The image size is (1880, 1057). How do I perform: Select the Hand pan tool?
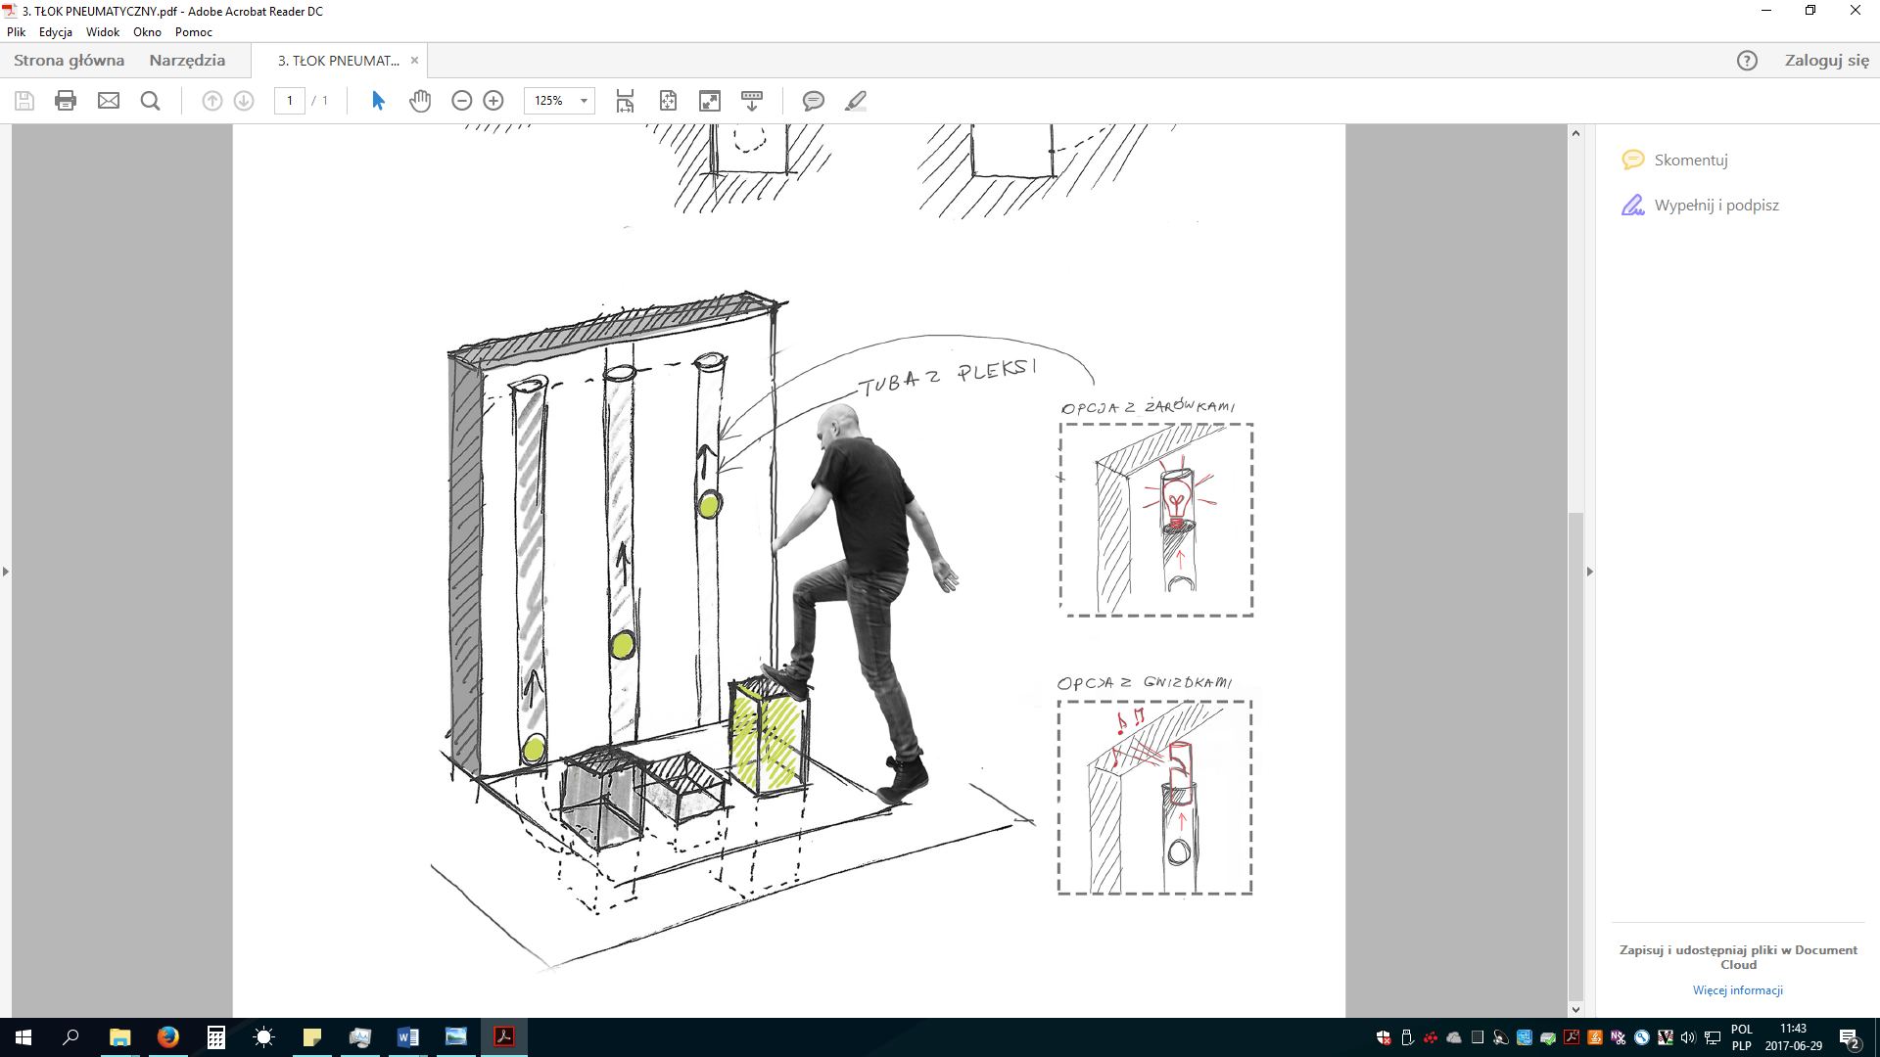click(x=420, y=101)
